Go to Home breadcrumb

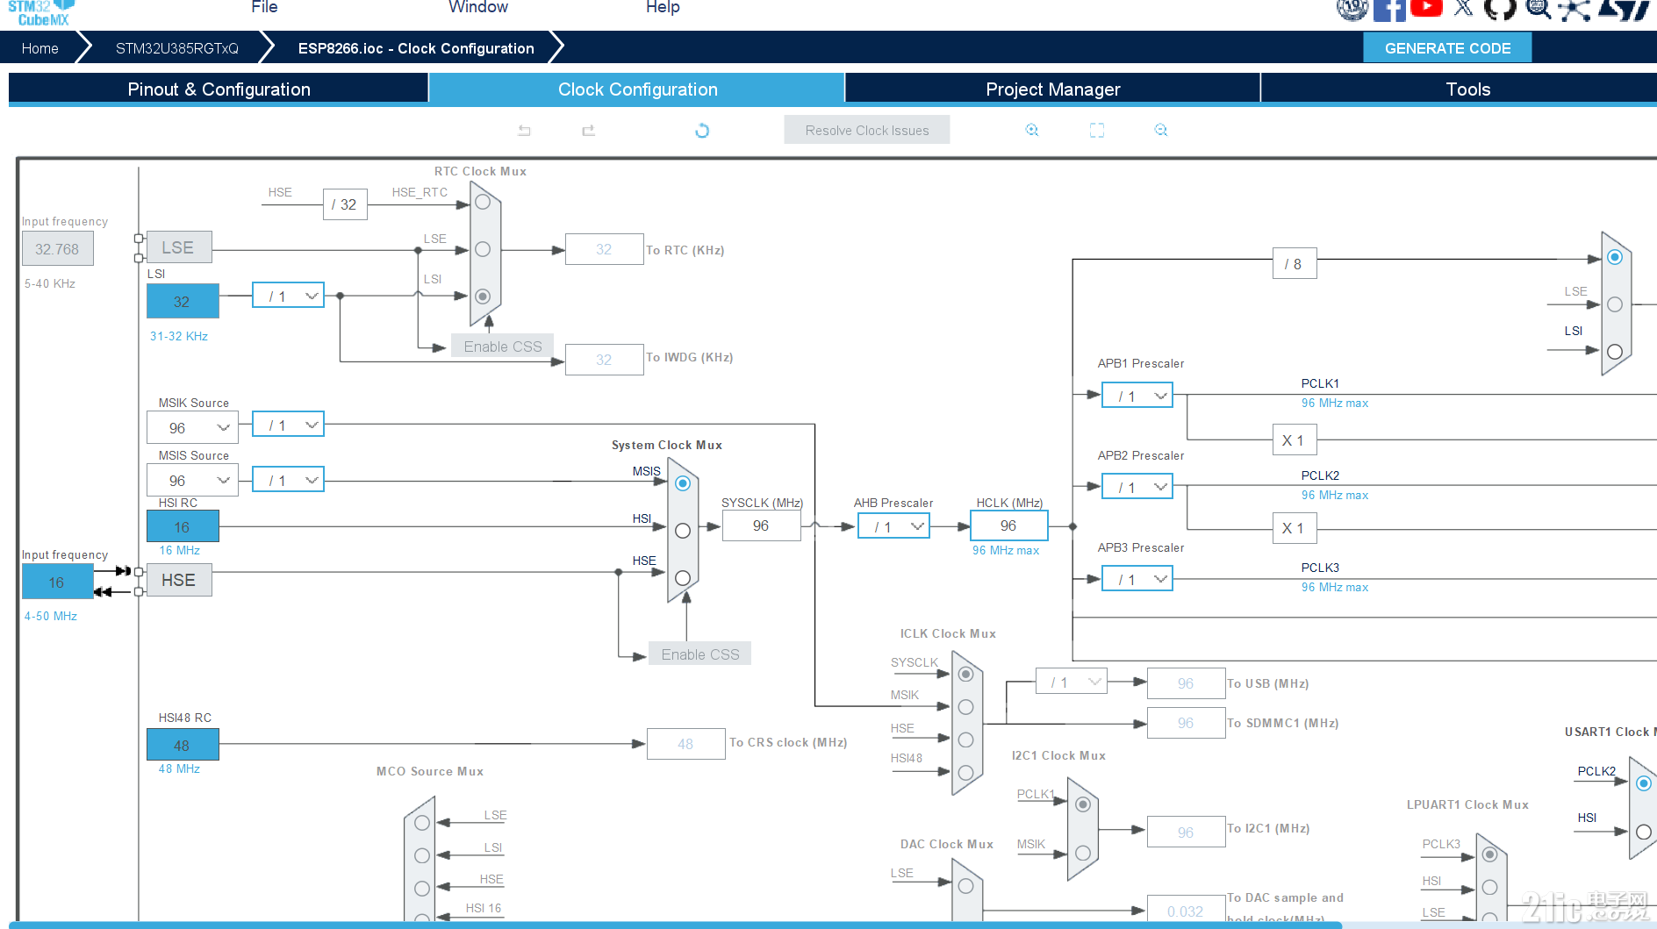[x=40, y=48]
